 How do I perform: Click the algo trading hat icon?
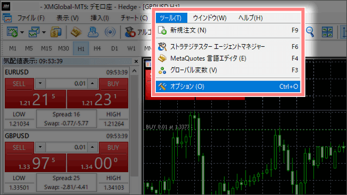(130, 32)
